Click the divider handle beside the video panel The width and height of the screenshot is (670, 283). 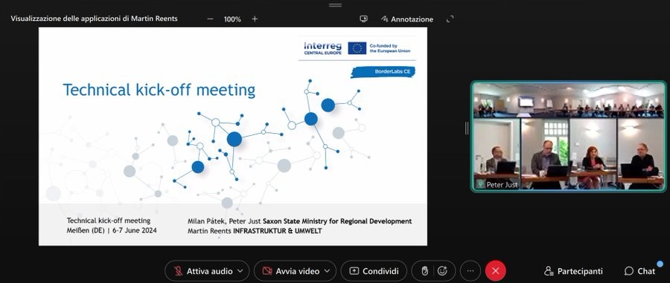[x=467, y=128]
